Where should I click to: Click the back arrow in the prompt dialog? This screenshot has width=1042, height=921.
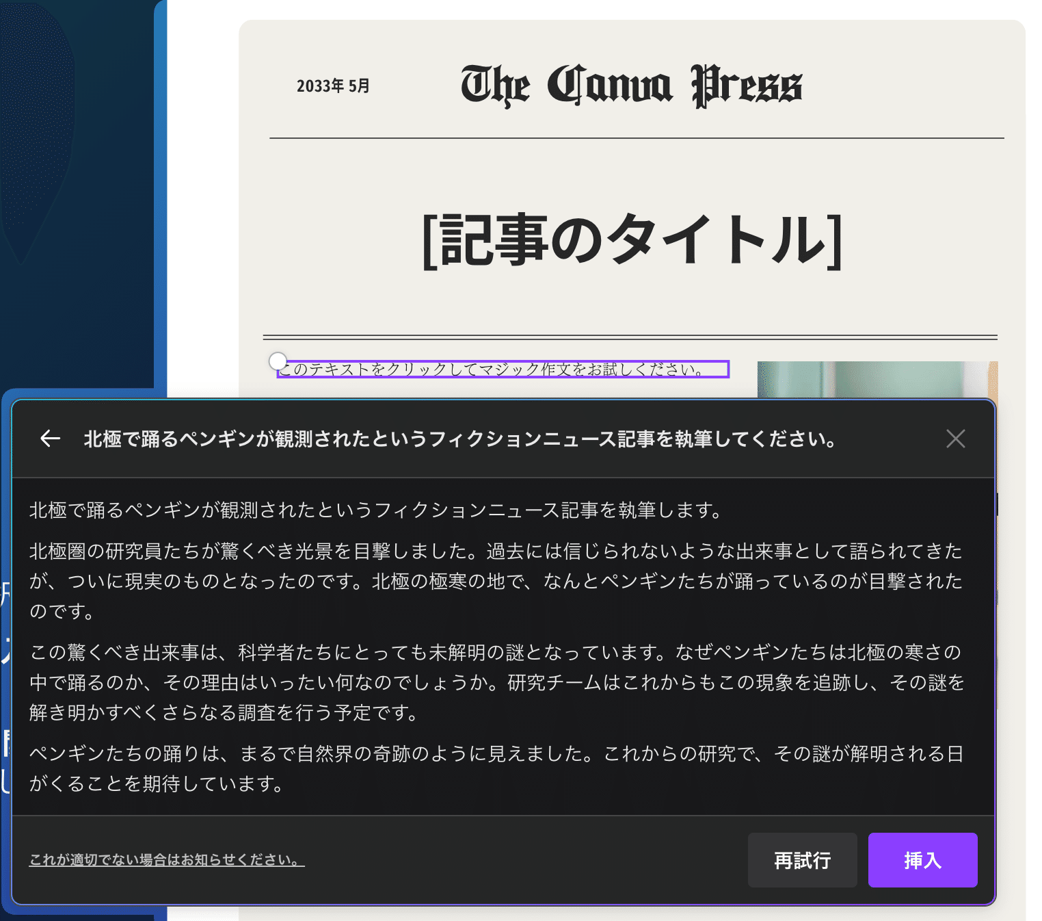51,439
